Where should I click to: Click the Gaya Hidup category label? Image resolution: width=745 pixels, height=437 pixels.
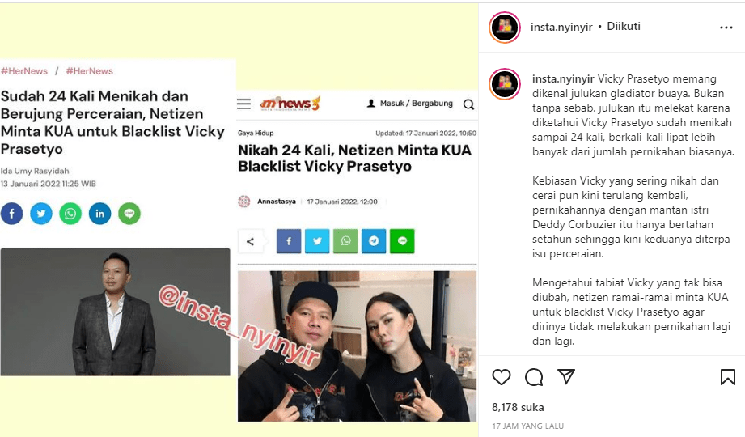pos(256,134)
